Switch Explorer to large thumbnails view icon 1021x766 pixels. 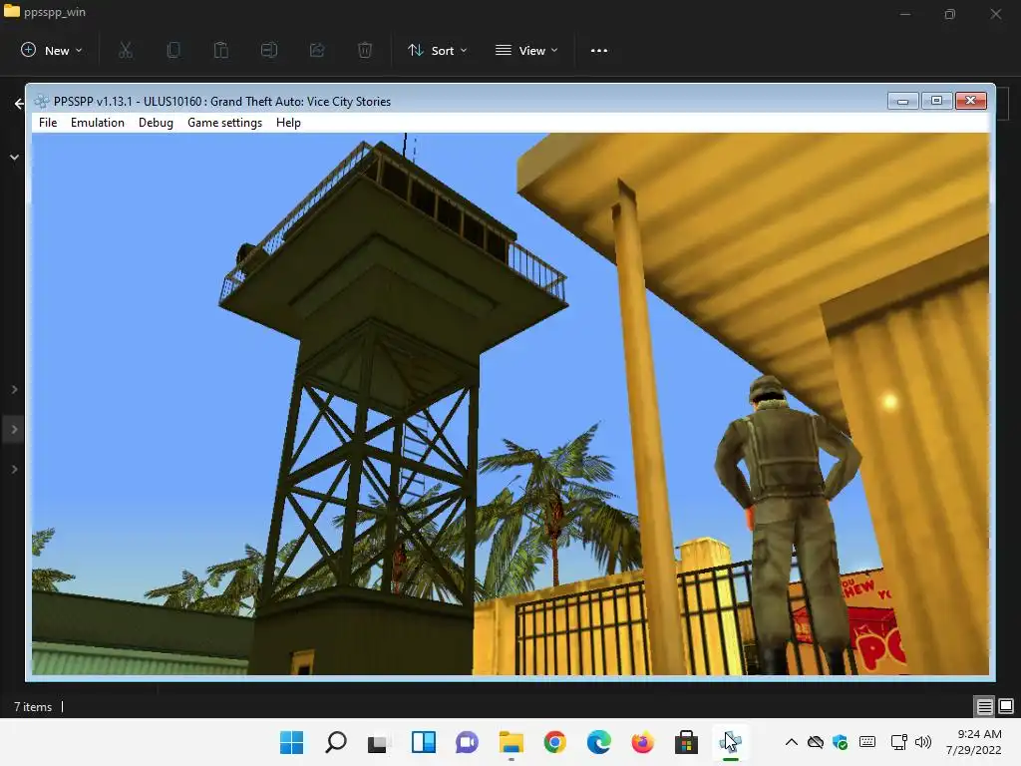click(1006, 706)
